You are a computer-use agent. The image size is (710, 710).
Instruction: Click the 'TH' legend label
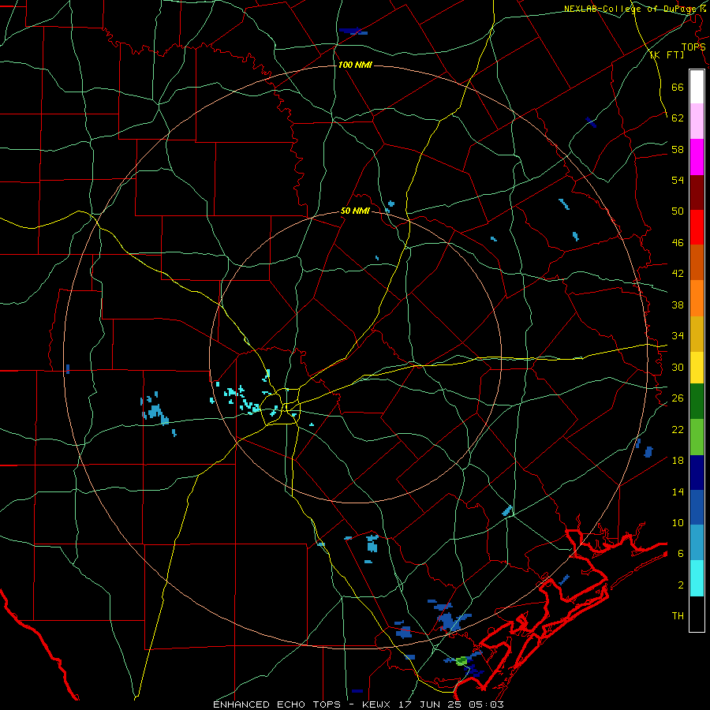click(x=678, y=616)
